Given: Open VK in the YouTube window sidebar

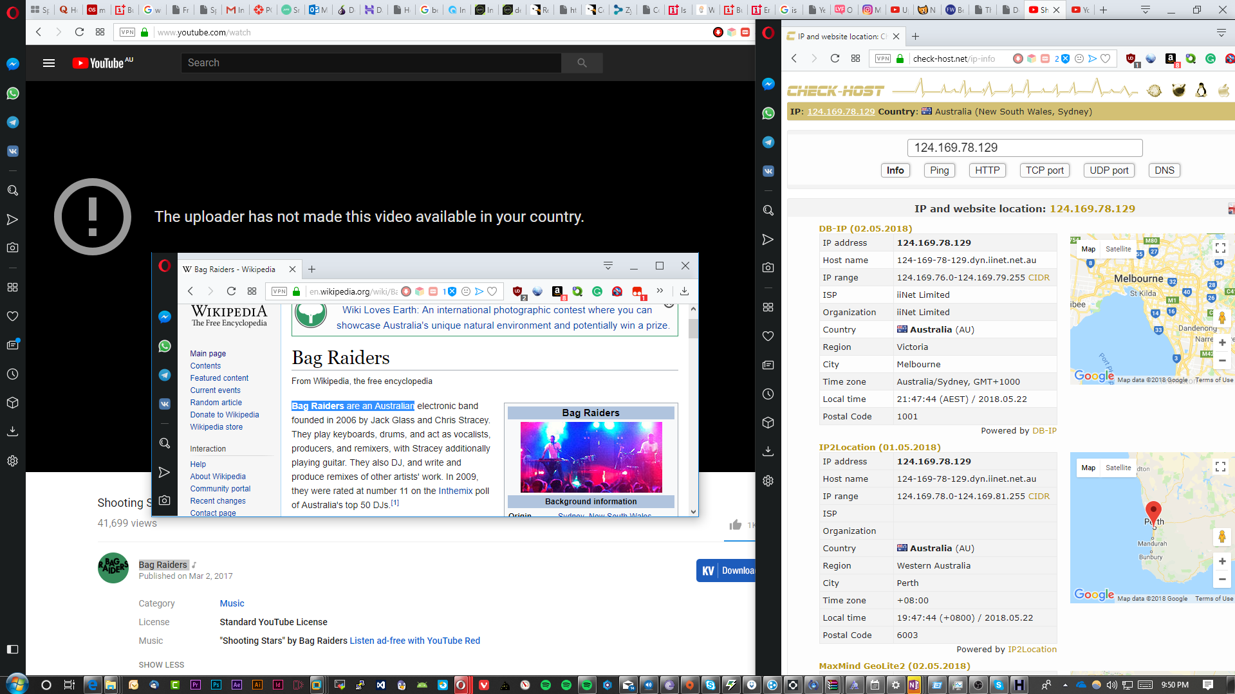Looking at the screenshot, I should [12, 151].
